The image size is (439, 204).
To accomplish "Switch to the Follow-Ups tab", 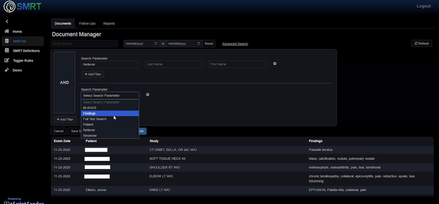I will (x=87, y=23).
